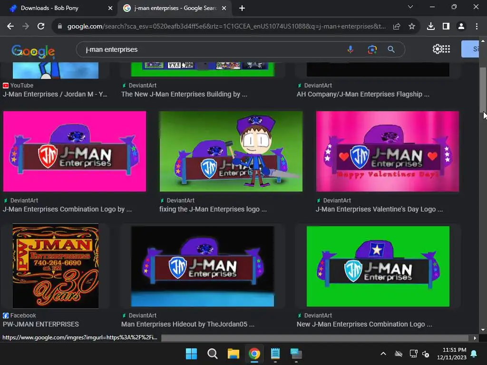The image size is (487, 365).
Task: Open a new browser tab
Action: click(242, 9)
